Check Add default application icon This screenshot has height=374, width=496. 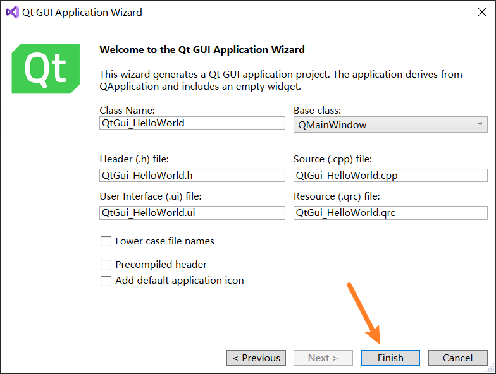106,281
